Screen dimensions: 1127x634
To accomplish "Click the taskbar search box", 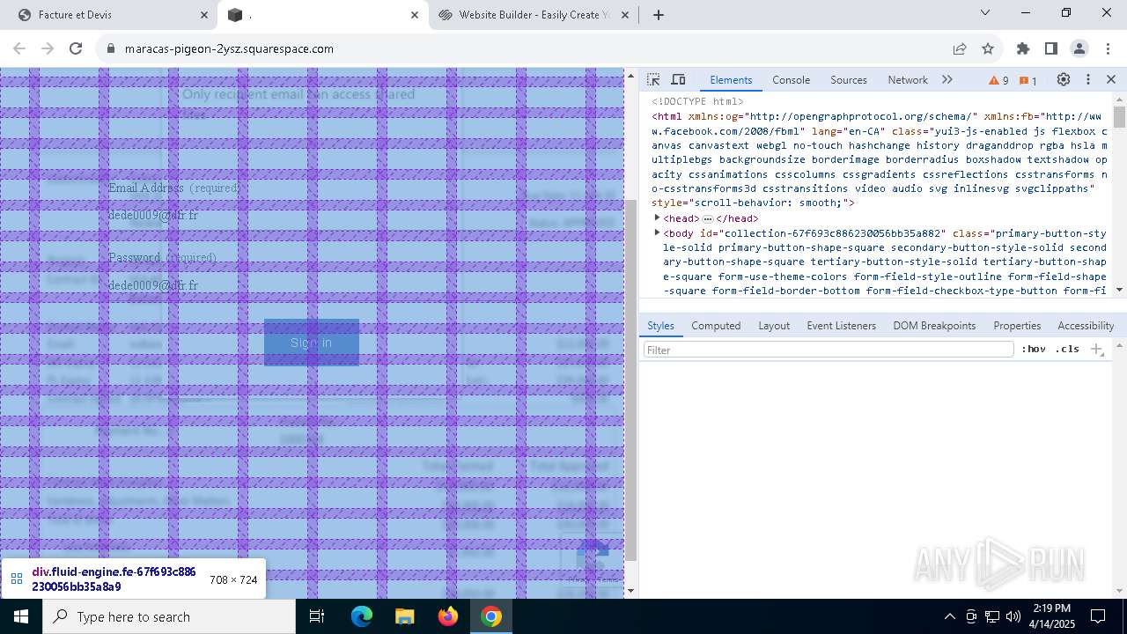I will (x=169, y=616).
